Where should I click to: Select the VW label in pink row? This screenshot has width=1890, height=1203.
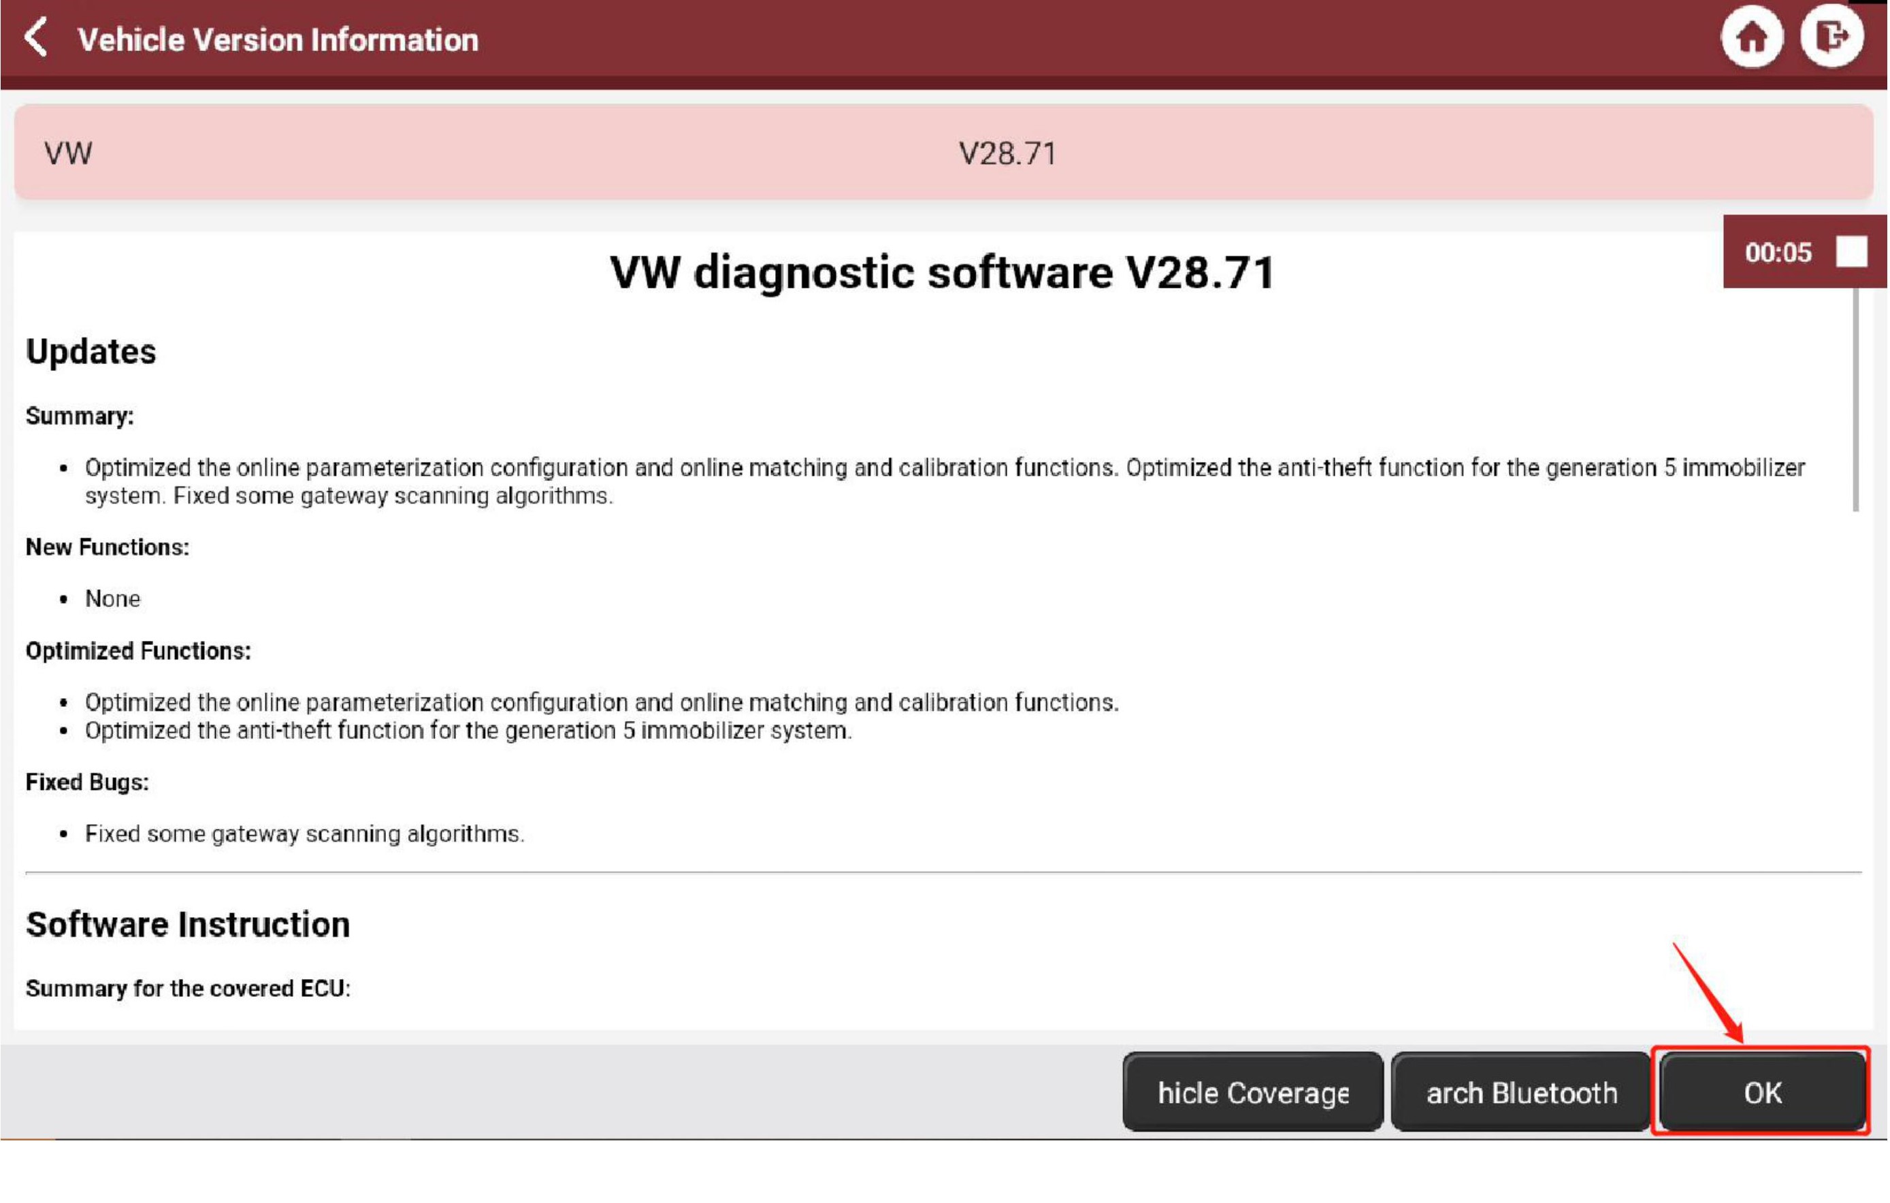tap(68, 153)
